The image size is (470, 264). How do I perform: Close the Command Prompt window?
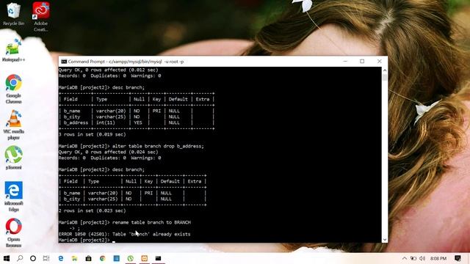point(379,62)
